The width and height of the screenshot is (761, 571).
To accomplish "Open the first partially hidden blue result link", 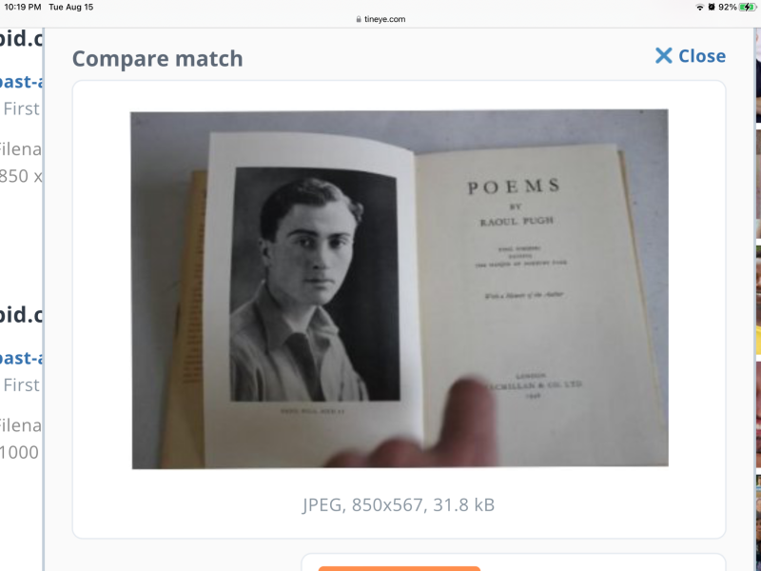I will coord(21,82).
